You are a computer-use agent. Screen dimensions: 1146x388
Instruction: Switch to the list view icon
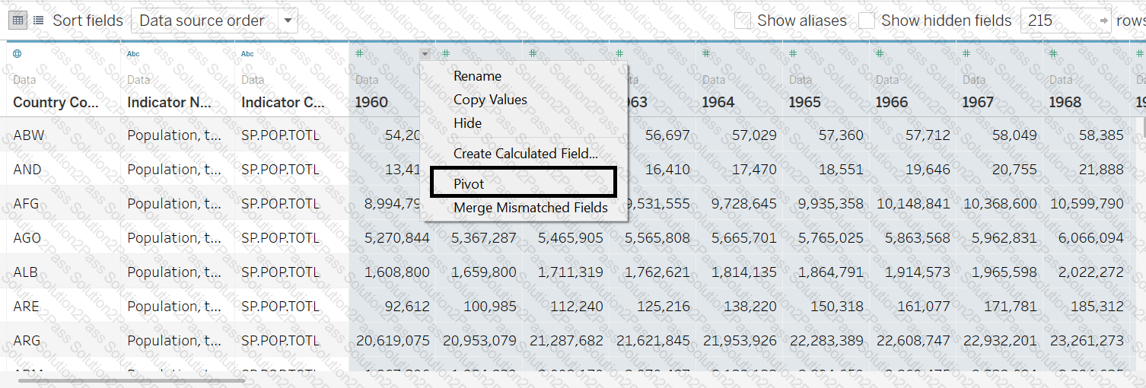coord(38,21)
